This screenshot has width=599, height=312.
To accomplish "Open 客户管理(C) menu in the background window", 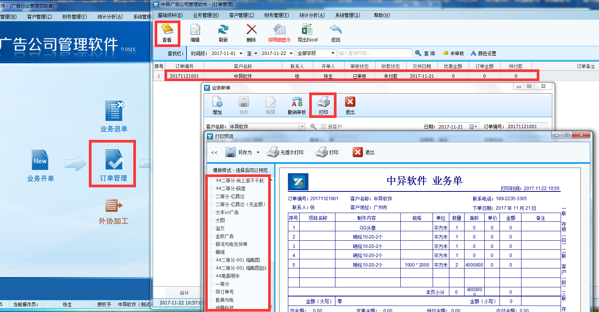I will pos(40,17).
